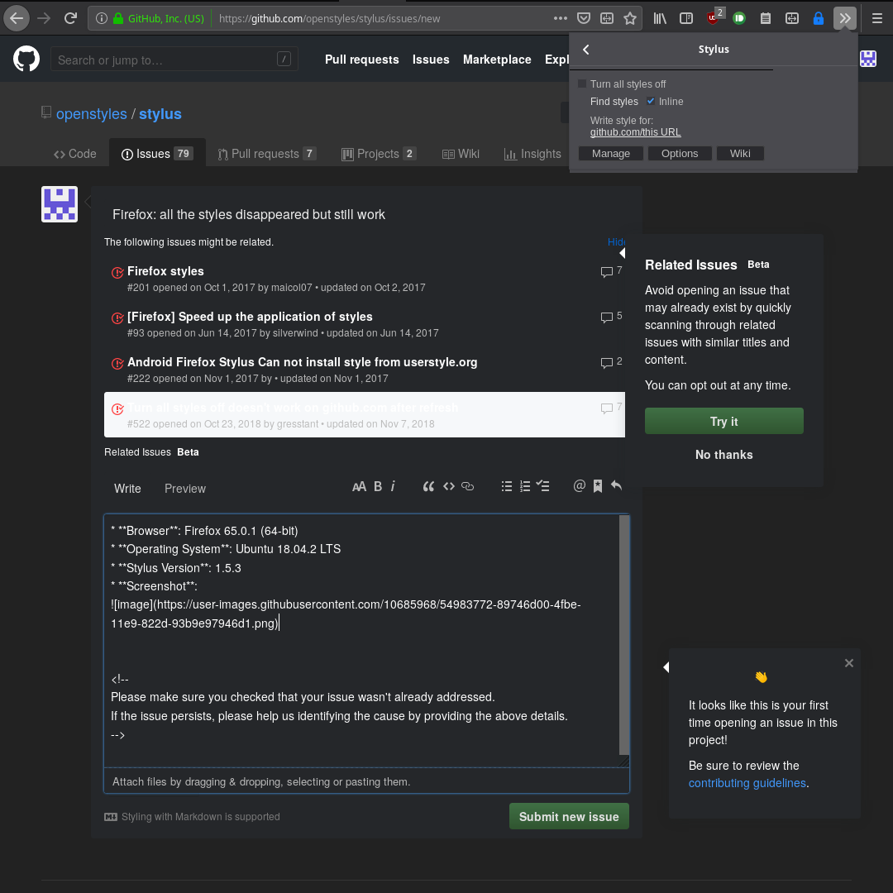Open the Projects tab of the repository
Screen dimensions: 893x893
tap(378, 153)
